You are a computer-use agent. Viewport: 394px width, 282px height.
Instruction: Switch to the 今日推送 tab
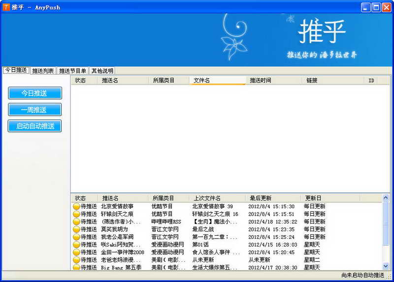coord(16,70)
